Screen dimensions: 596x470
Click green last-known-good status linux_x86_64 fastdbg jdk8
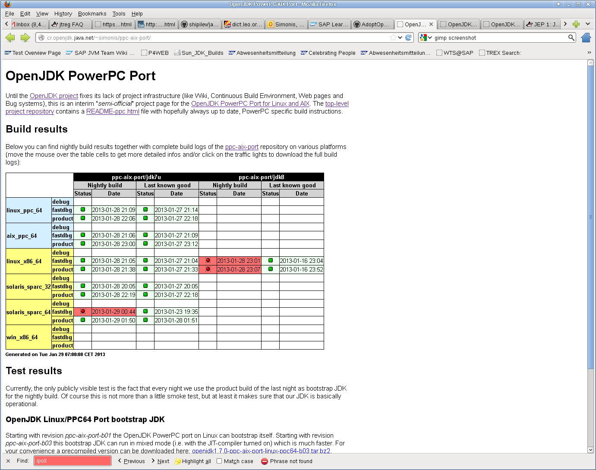click(x=271, y=261)
